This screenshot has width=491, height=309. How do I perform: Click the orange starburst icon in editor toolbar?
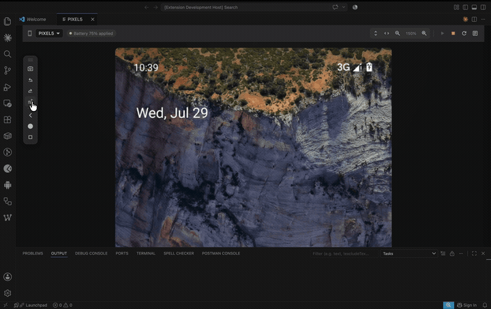click(465, 19)
